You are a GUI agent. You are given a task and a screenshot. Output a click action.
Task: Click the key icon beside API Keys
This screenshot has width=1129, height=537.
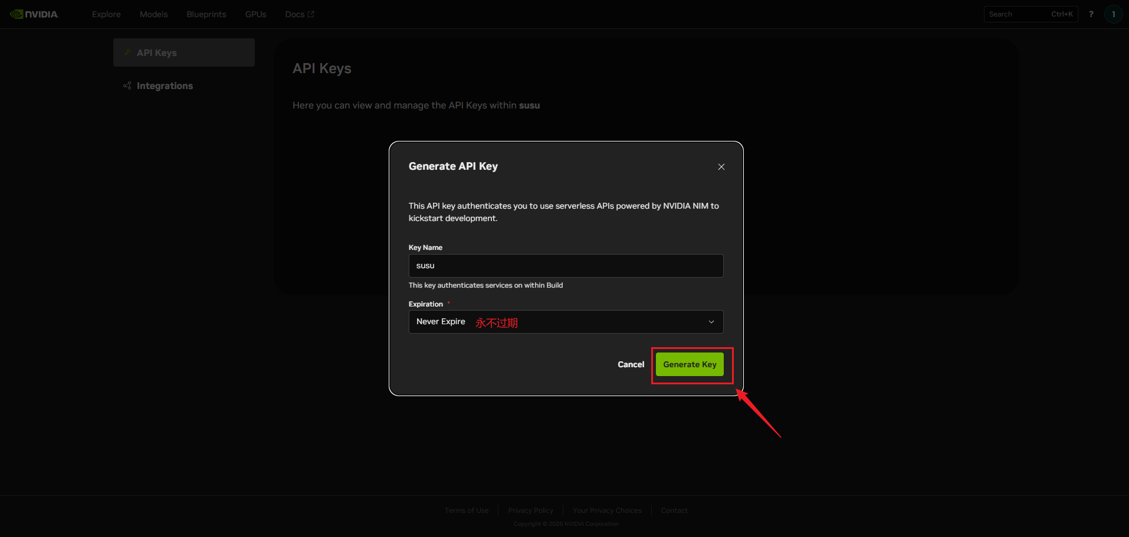[127, 52]
